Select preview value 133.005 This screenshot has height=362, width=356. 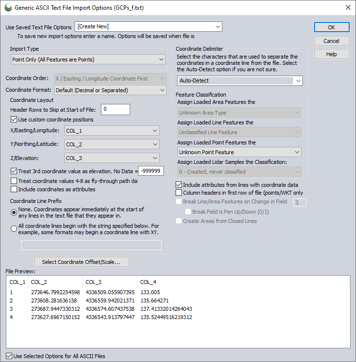[x=150, y=292]
